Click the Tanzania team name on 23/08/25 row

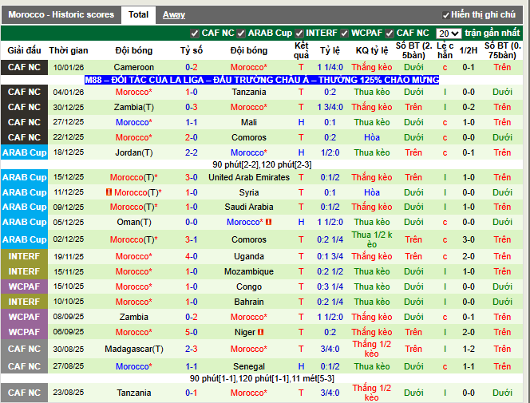(134, 393)
